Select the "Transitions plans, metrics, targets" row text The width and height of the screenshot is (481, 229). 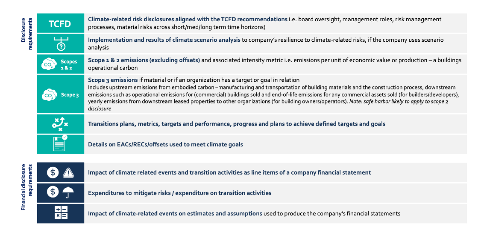(236, 124)
